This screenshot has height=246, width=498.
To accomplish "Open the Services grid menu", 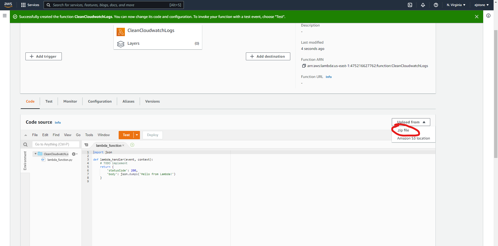I will pos(30,5).
